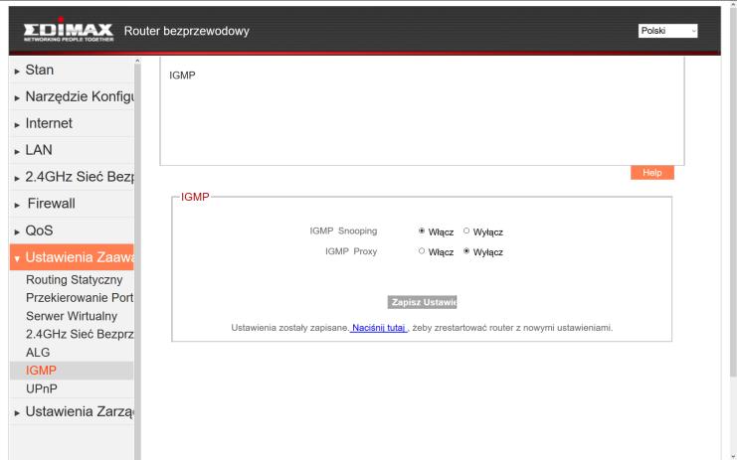Disable IGMP Proxy with Wyłącz
Screen dimensions: 737x460
click(466, 251)
